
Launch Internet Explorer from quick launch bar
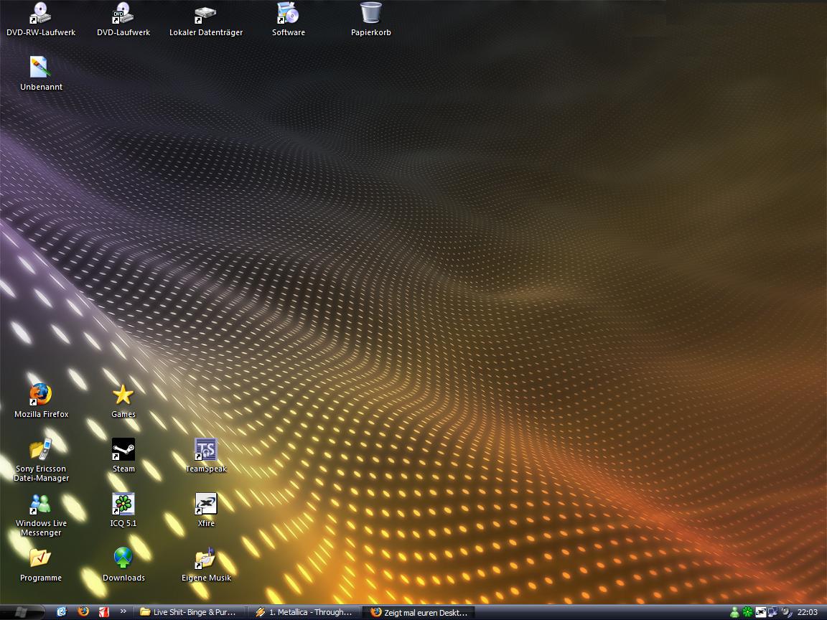click(x=62, y=612)
